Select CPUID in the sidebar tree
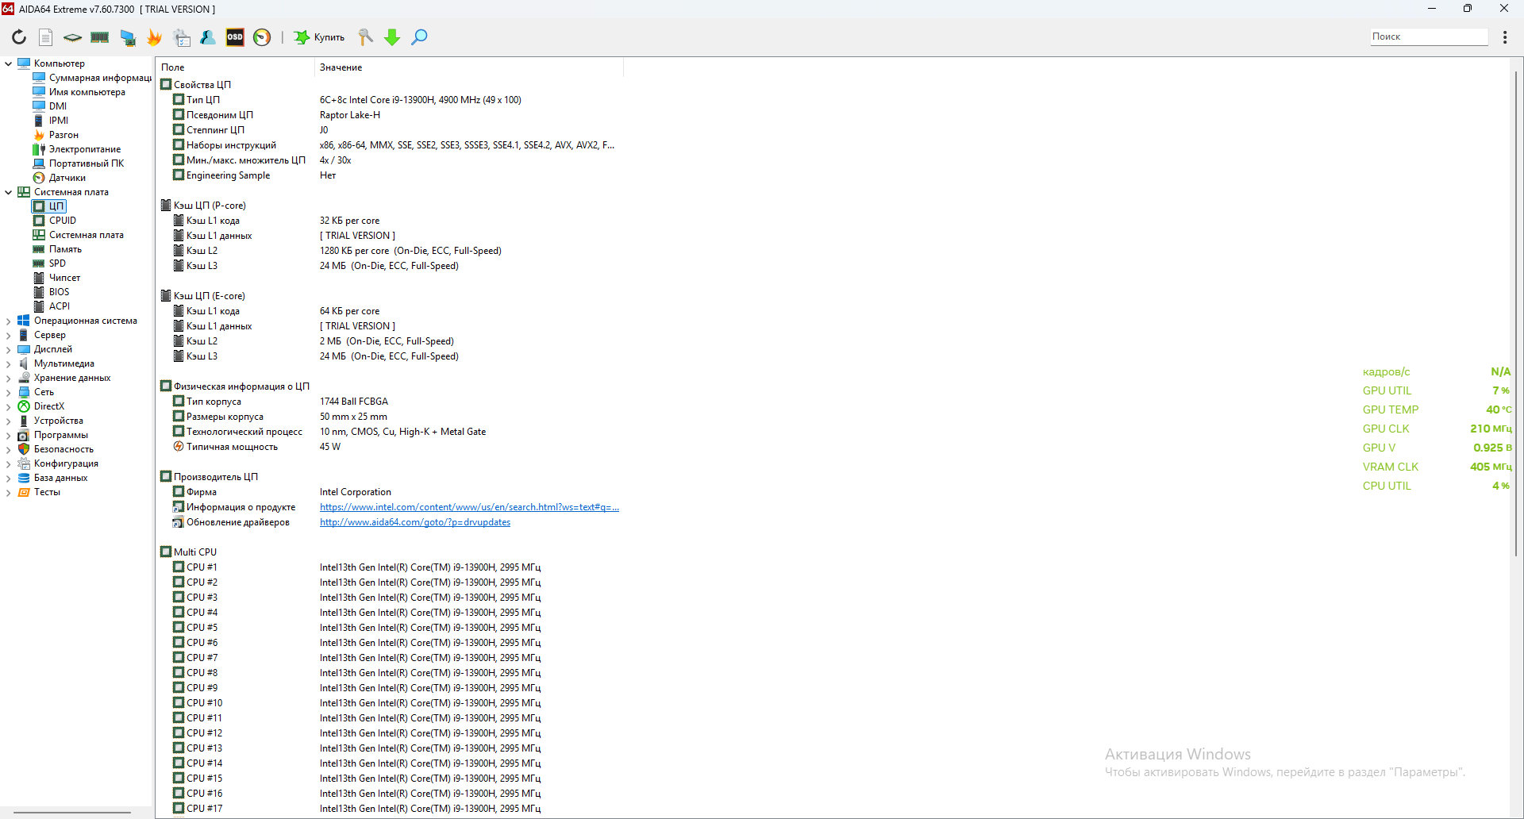 pyautogui.click(x=62, y=221)
